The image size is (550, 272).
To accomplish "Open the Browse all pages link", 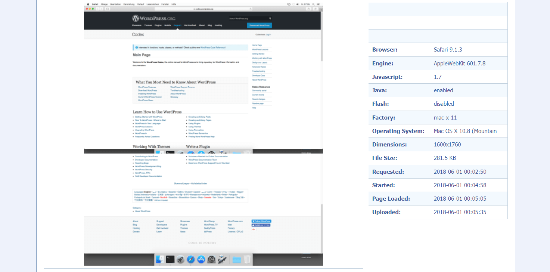I will pyautogui.click(x=181, y=183).
